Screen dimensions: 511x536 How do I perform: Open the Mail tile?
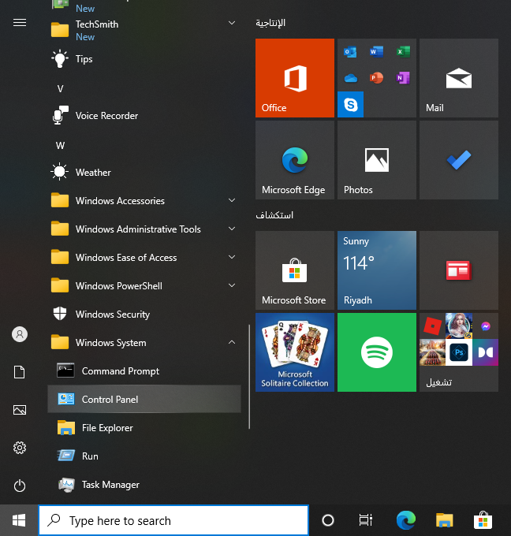(x=459, y=78)
